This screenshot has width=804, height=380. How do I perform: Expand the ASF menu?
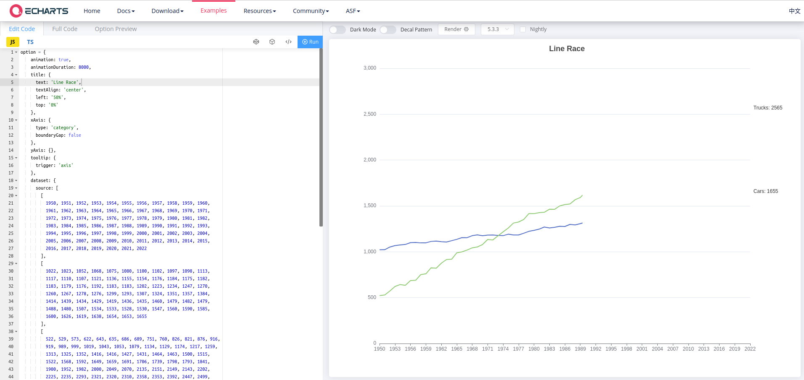pyautogui.click(x=353, y=11)
